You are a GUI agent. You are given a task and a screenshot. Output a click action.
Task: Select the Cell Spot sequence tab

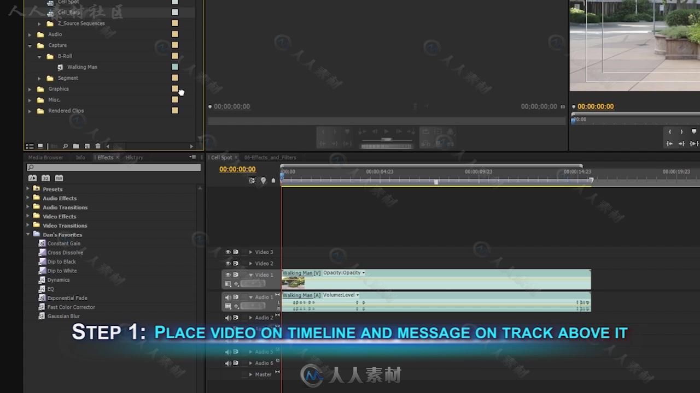[221, 158]
